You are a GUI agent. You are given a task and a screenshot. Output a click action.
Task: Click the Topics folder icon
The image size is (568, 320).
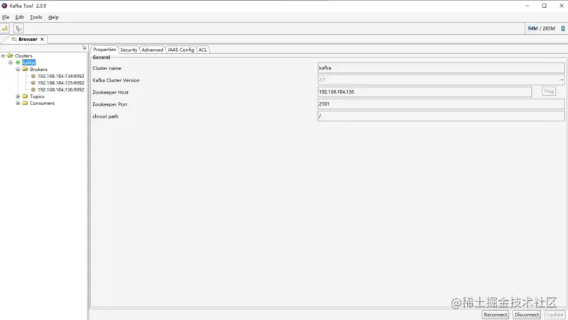[x=26, y=96]
